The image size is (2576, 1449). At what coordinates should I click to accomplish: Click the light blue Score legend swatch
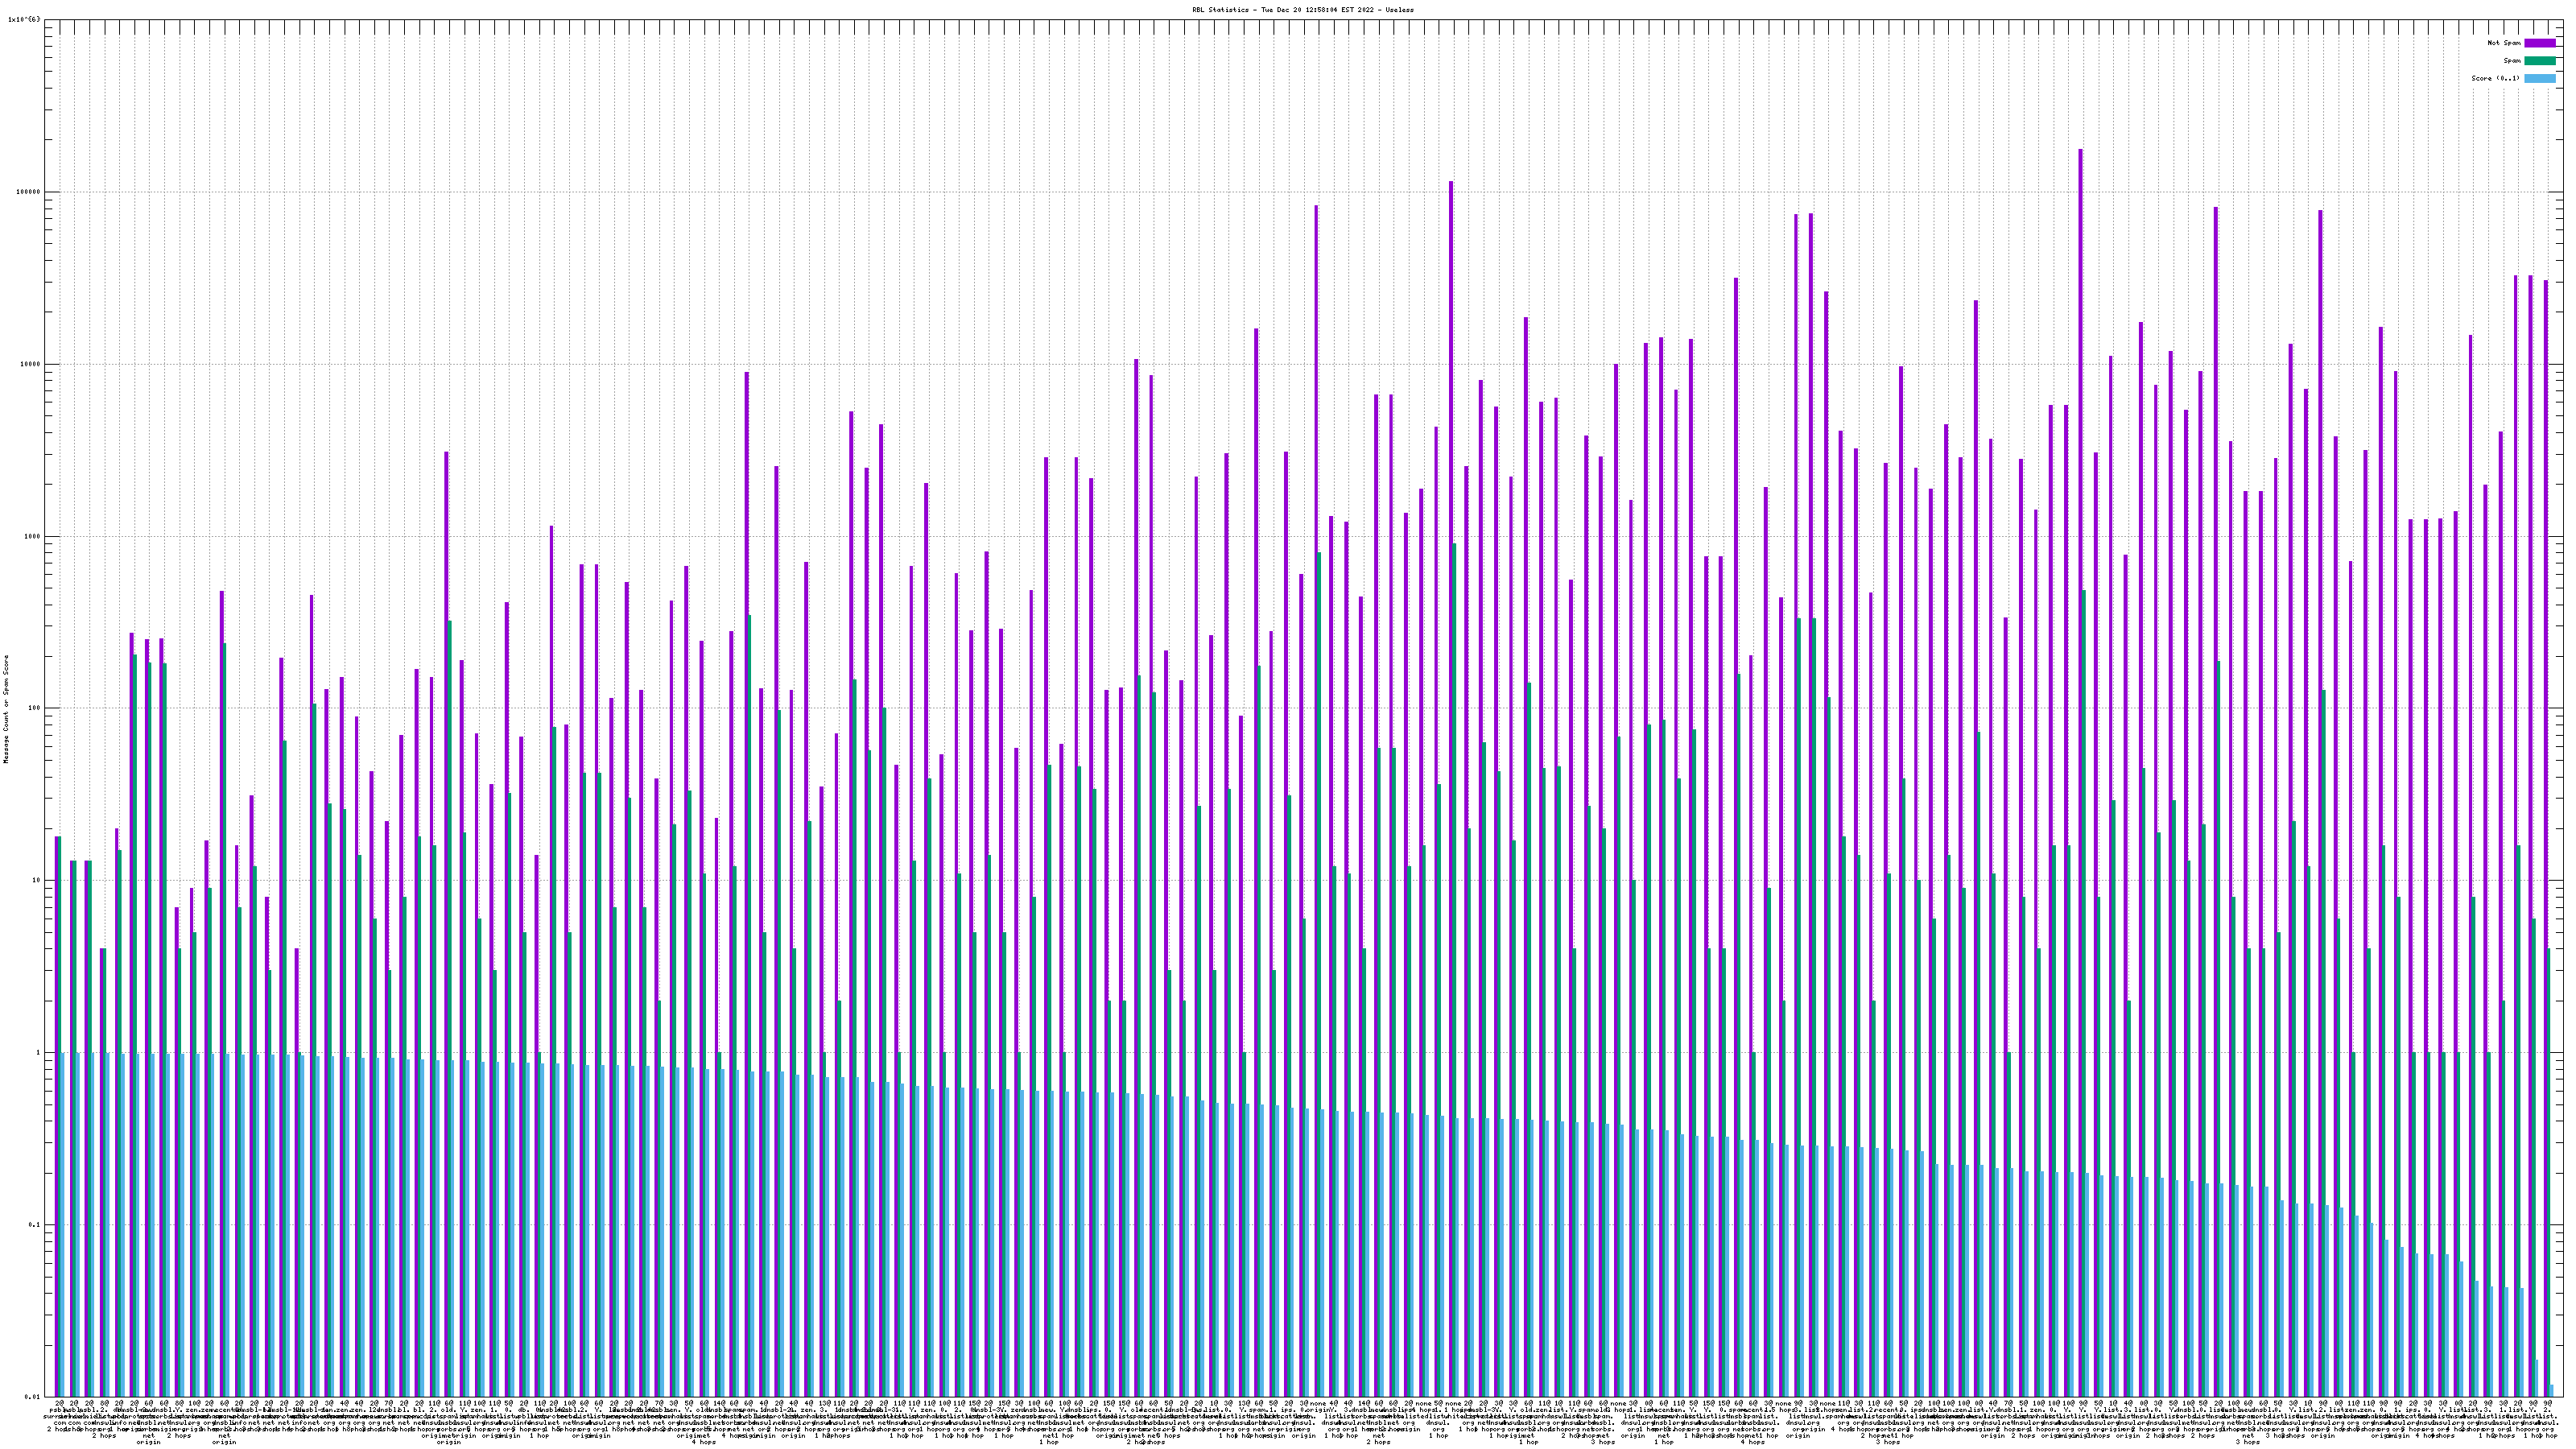pyautogui.click(x=2539, y=78)
